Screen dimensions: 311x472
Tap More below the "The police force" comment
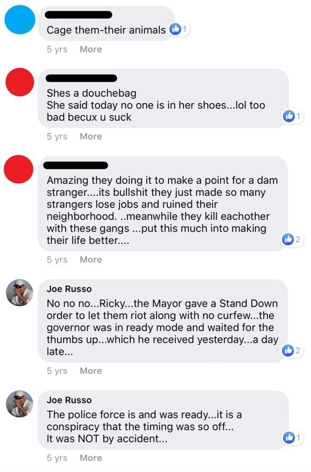[91, 458]
